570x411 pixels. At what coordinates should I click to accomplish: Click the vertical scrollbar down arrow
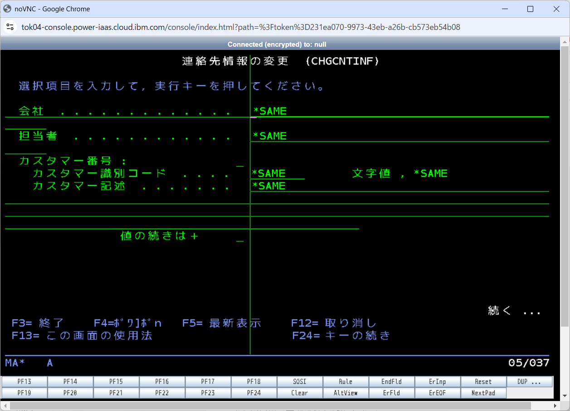(565, 397)
